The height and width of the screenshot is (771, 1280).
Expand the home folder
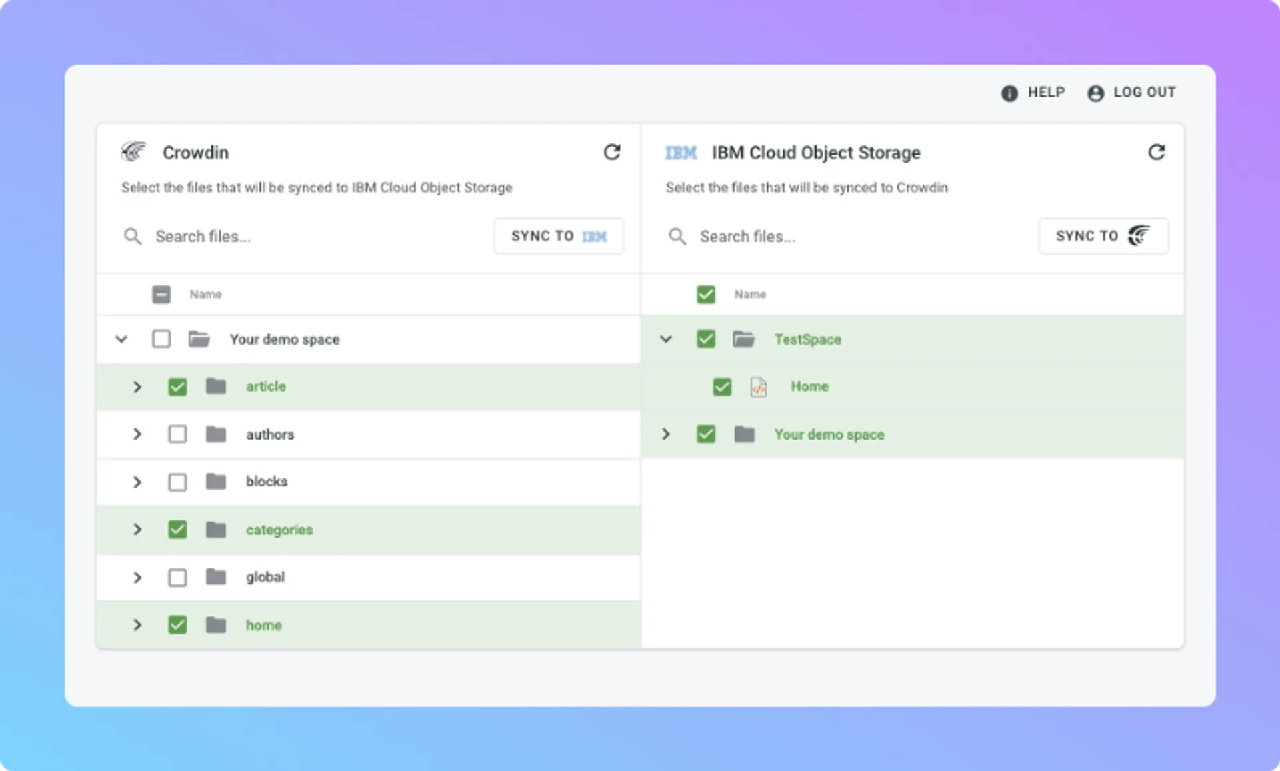pos(137,625)
